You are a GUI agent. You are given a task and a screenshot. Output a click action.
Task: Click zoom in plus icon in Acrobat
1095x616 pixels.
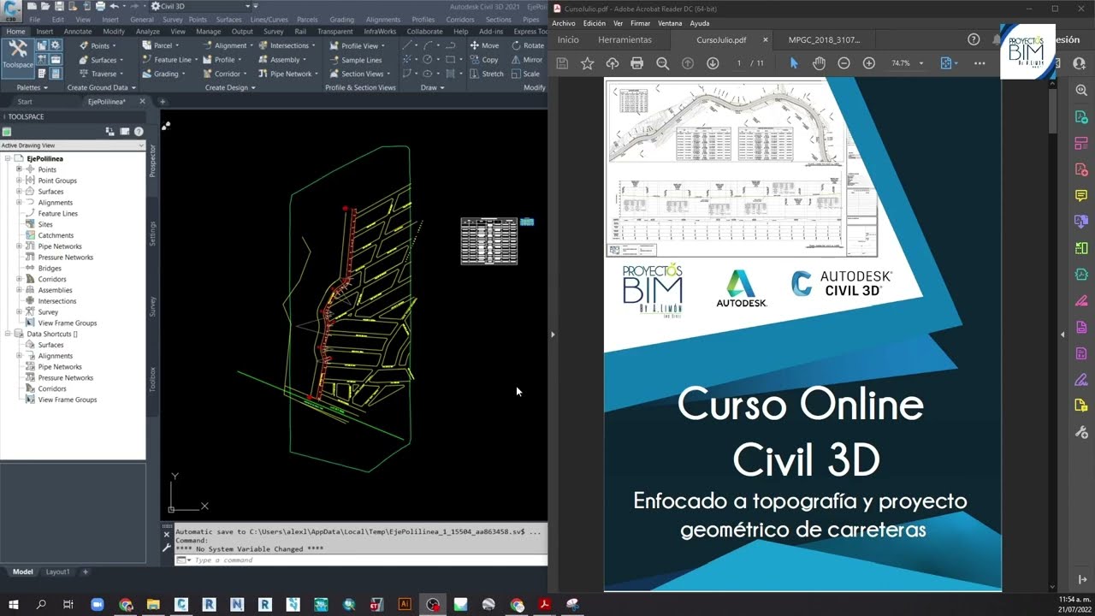point(869,63)
